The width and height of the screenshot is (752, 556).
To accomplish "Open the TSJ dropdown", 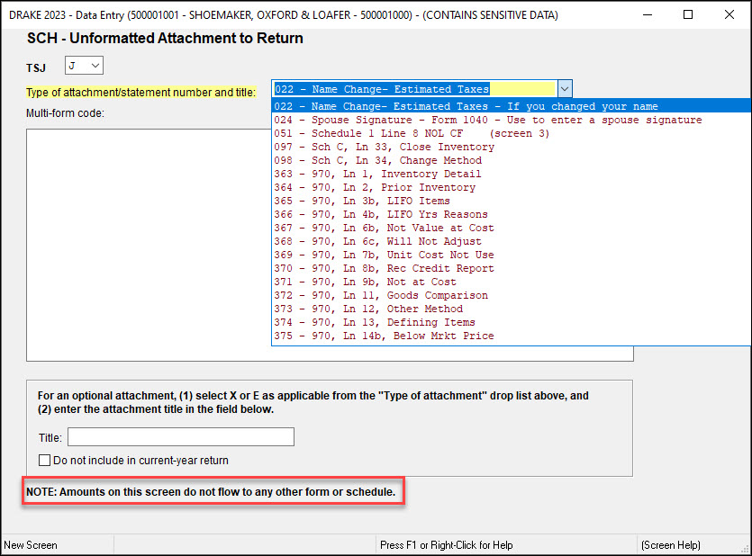I will pyautogui.click(x=84, y=66).
